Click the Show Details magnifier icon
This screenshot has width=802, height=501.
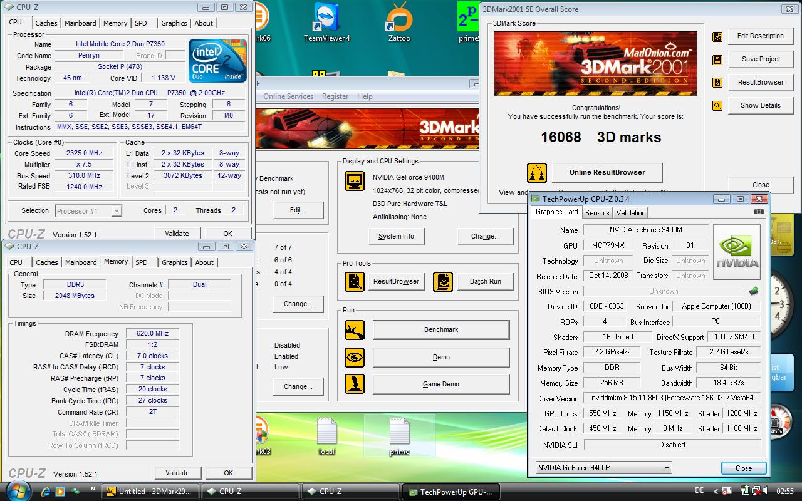717,106
